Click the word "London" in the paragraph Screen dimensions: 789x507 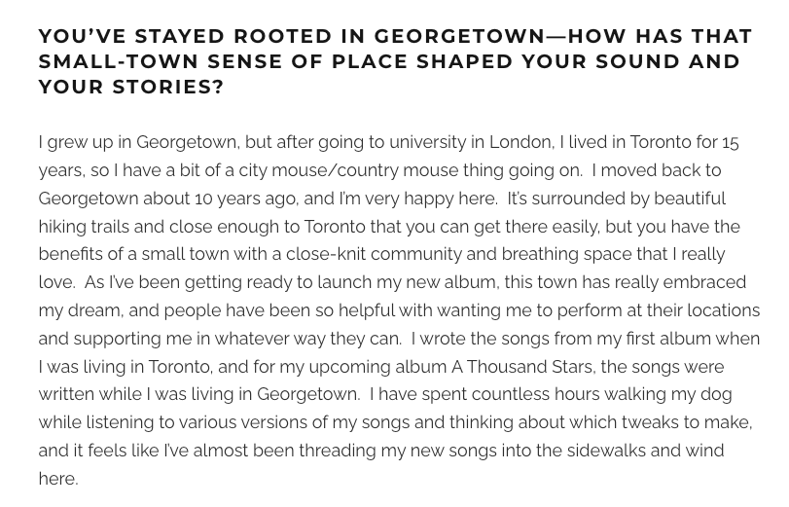(x=520, y=142)
